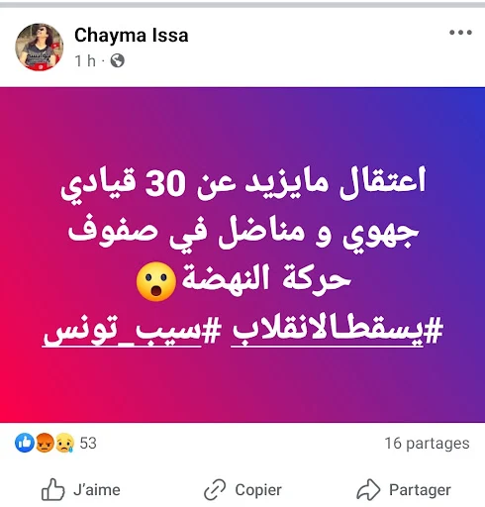Viewport: 485px width, 507px height.
Task: Click the globe public visibility icon
Action: click(x=117, y=60)
